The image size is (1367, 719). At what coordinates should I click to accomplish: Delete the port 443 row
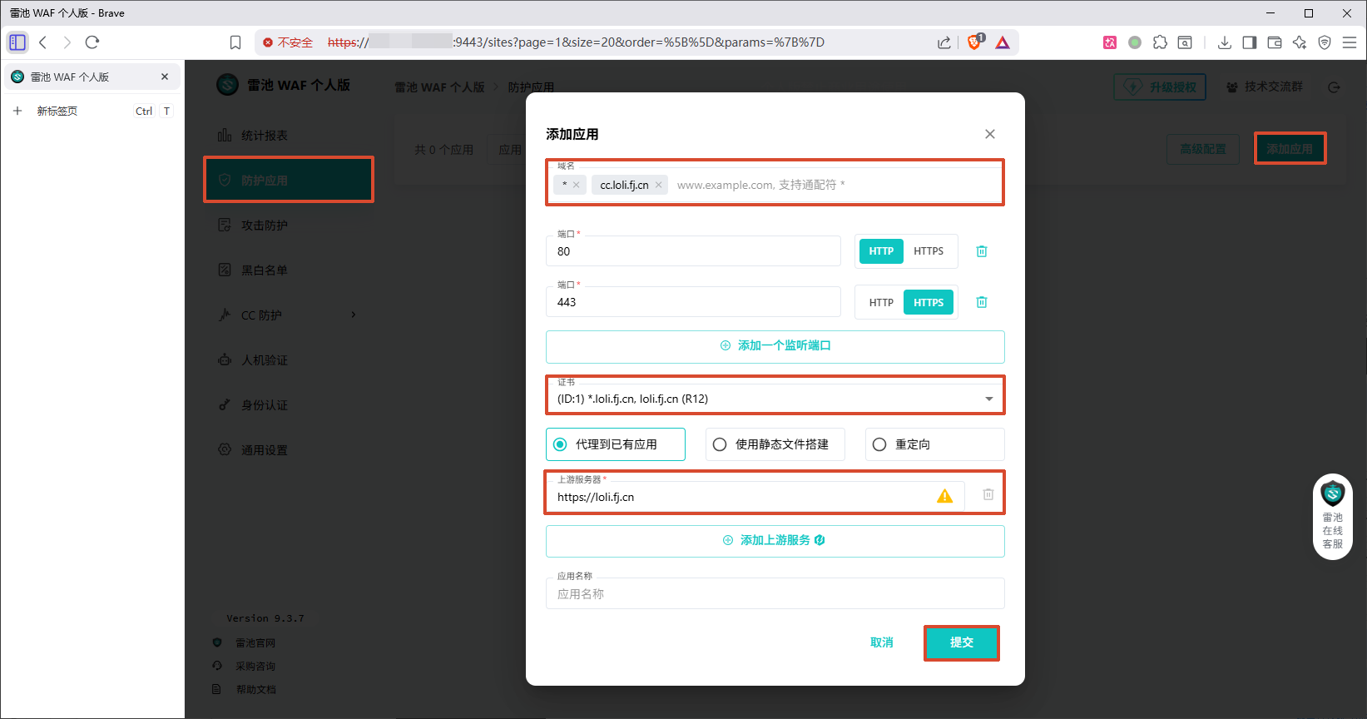point(982,302)
